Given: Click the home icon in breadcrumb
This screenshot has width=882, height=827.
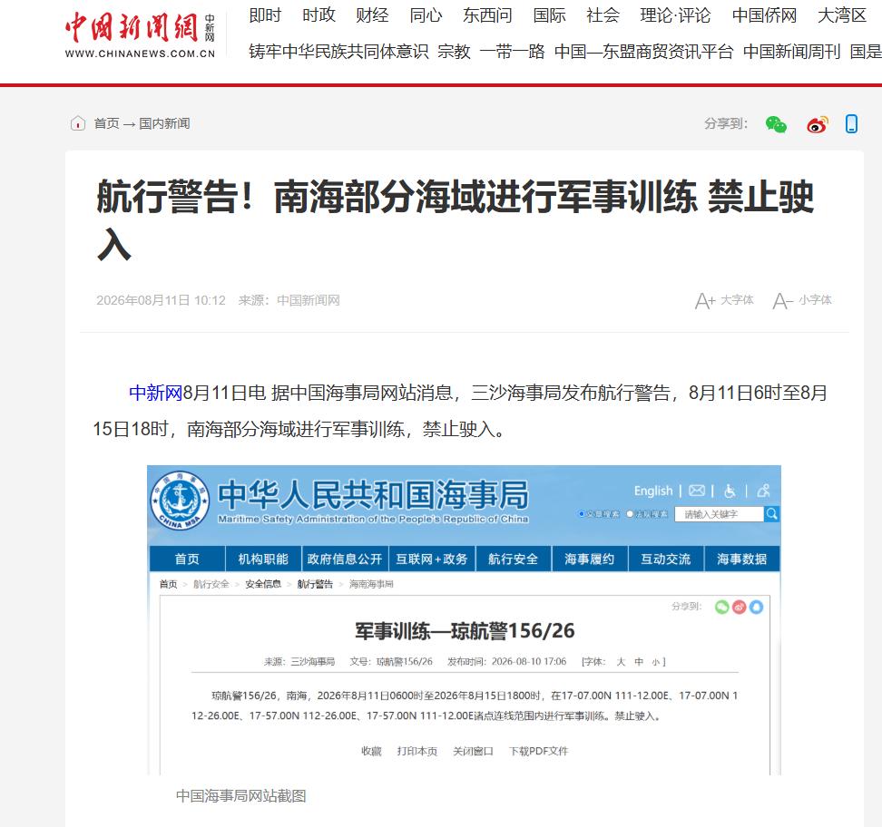Looking at the screenshot, I should click(78, 123).
